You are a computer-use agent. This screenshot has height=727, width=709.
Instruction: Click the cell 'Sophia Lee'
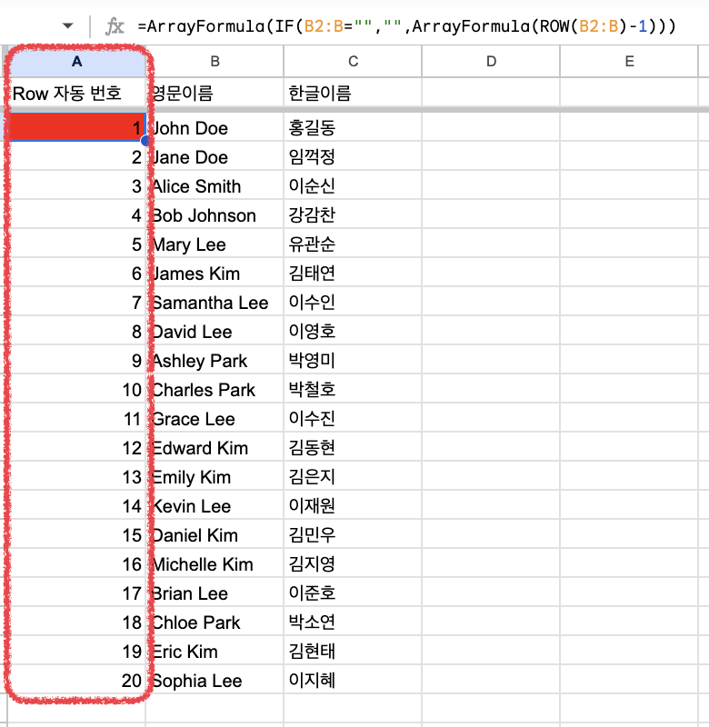(215, 680)
